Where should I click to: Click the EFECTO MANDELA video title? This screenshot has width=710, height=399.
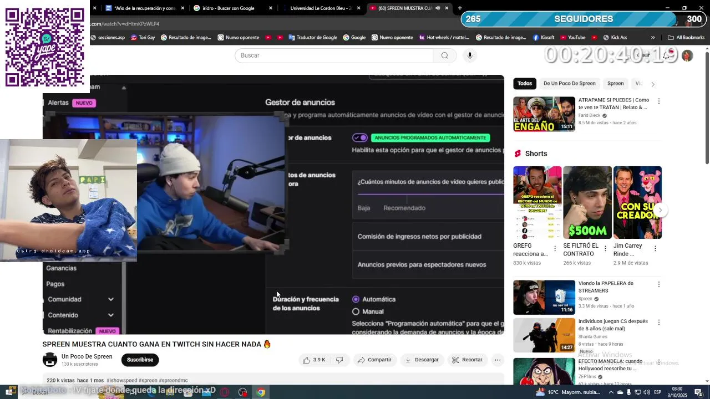[x=611, y=365]
